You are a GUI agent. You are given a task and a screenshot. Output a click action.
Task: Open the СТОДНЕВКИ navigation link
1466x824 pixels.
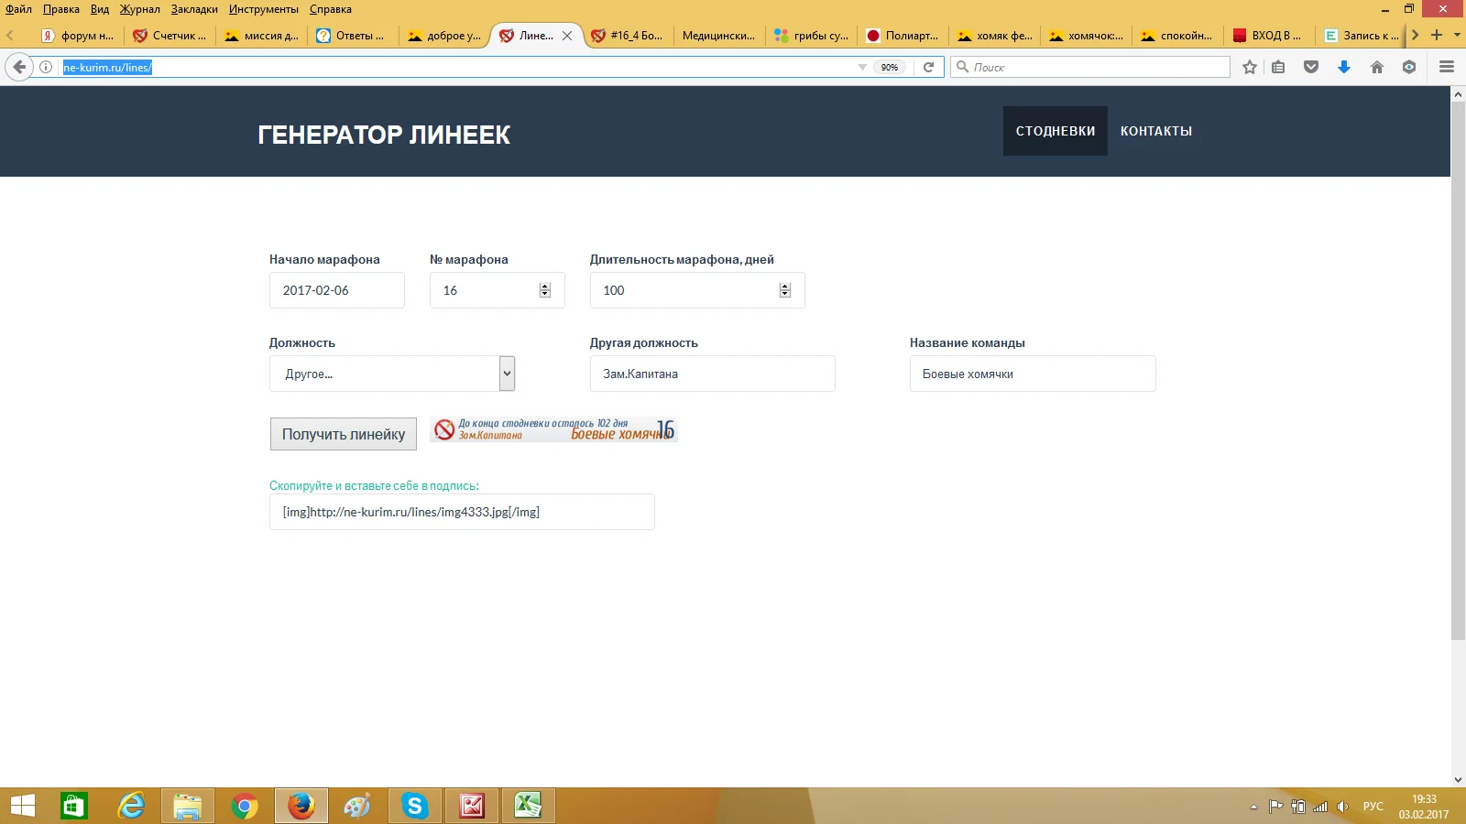pyautogui.click(x=1056, y=131)
